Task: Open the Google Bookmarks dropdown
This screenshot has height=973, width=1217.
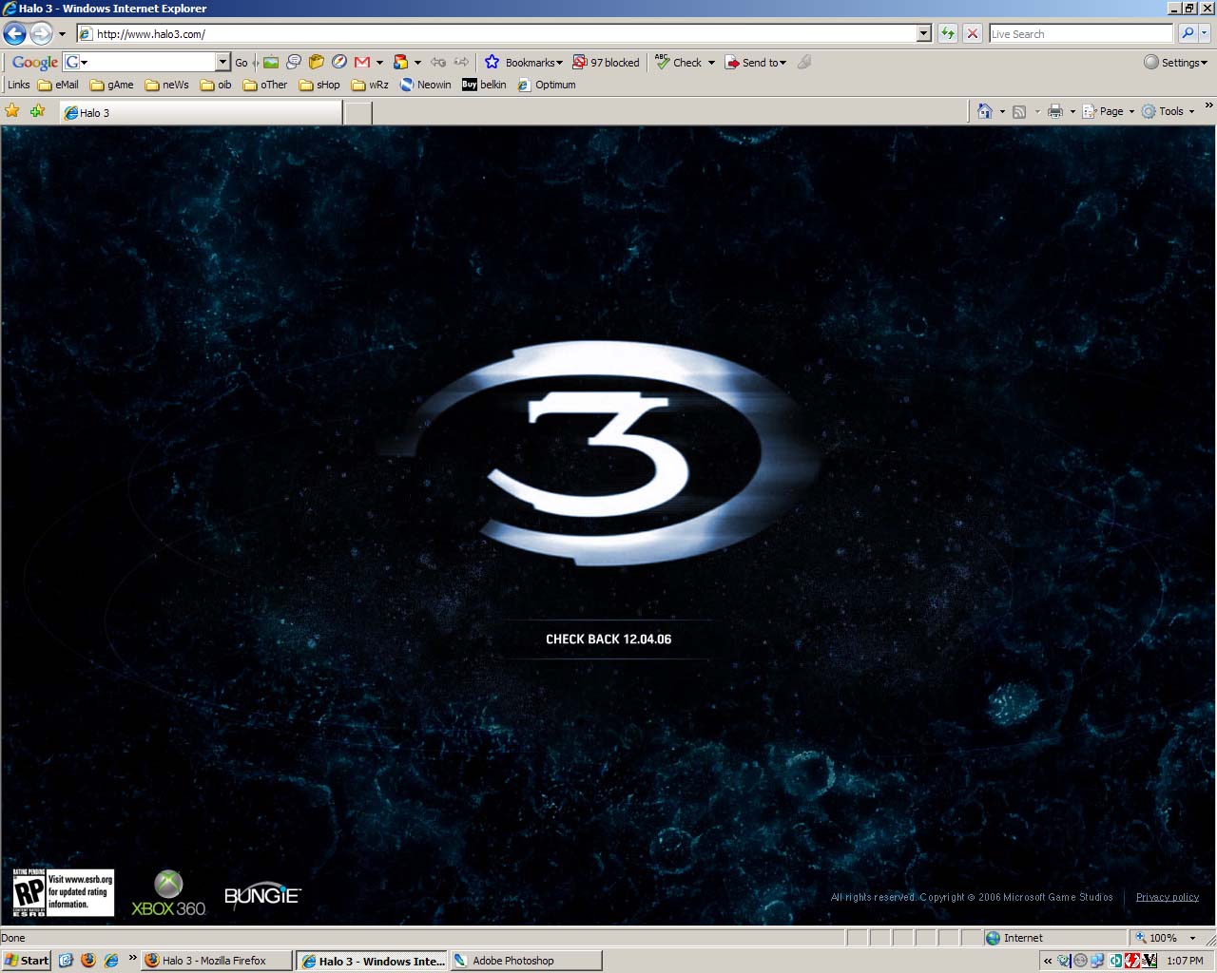Action: click(524, 63)
